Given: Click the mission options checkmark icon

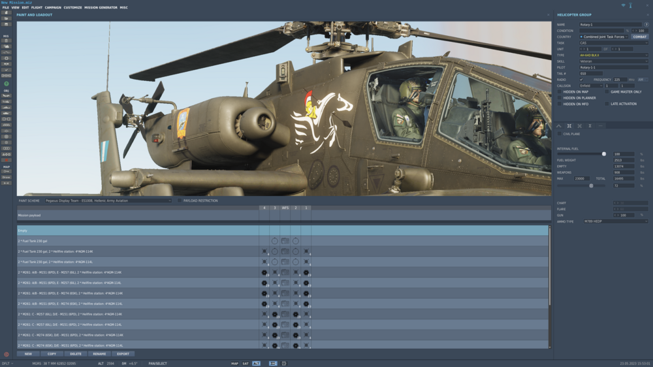Looking at the screenshot, I should [x=7, y=70].
